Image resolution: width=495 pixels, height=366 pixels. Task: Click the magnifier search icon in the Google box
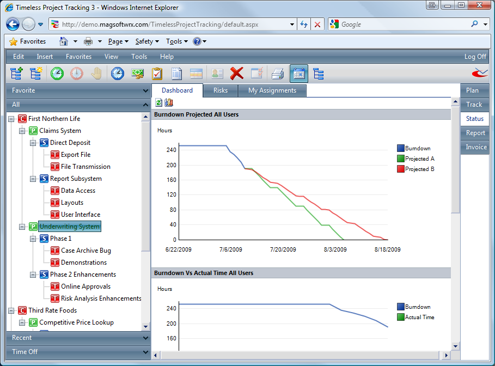[x=474, y=24]
